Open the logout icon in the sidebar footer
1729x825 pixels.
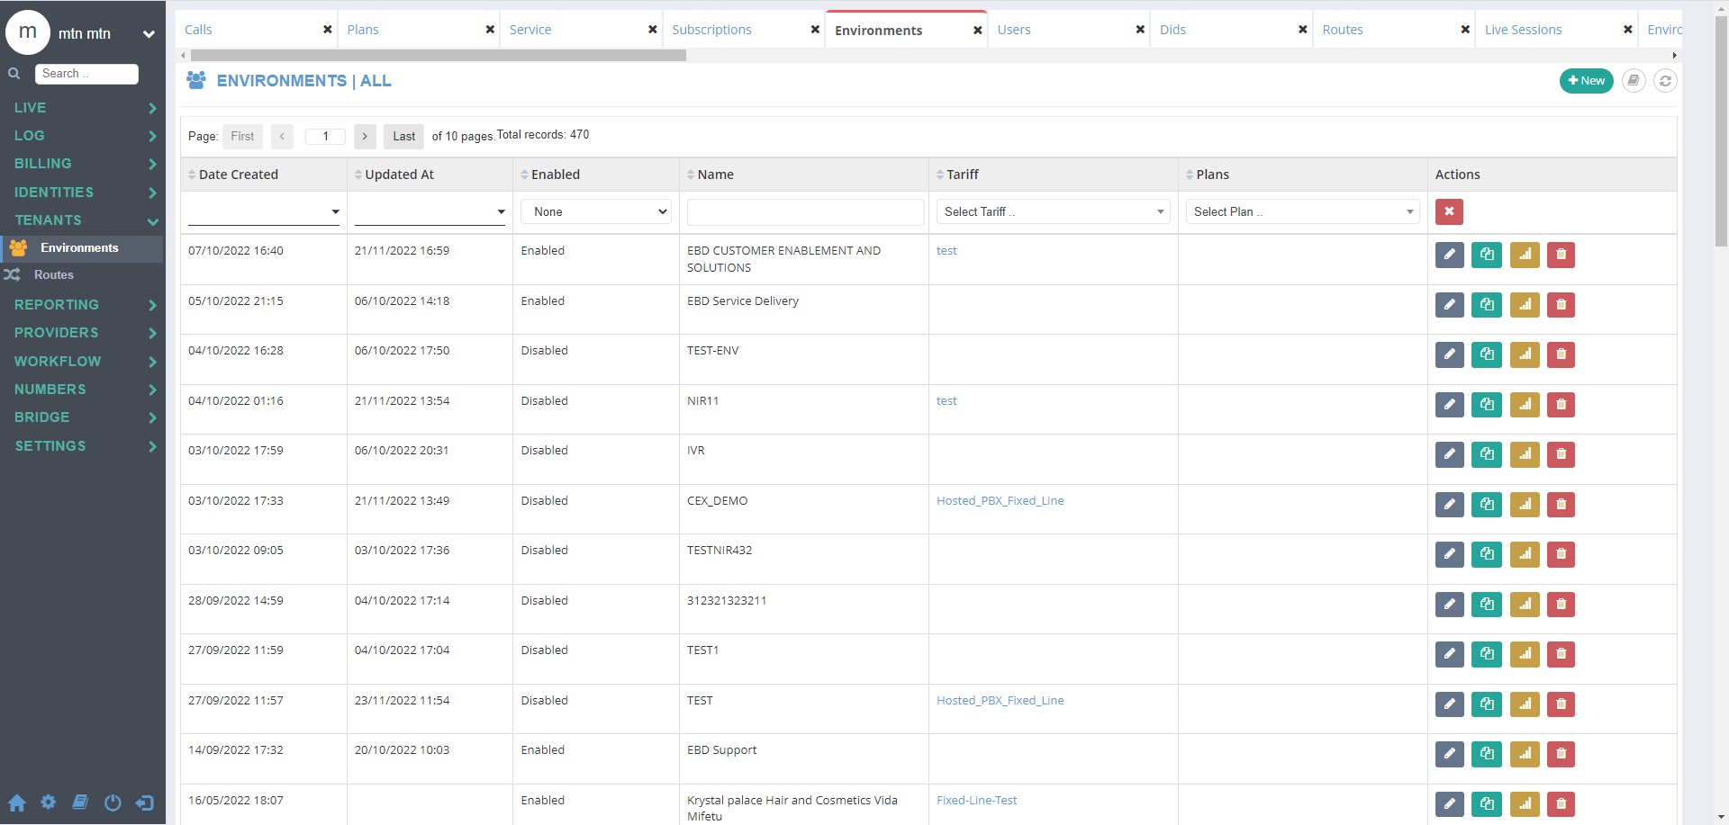145,803
